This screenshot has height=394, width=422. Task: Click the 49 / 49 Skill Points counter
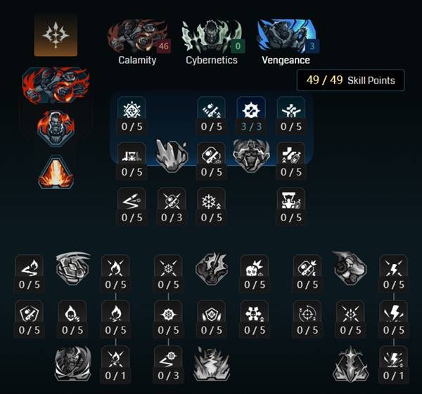point(351,80)
